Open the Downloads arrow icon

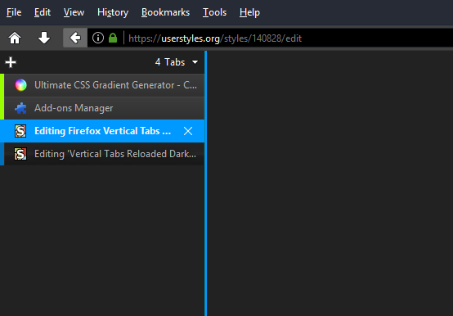pos(44,38)
